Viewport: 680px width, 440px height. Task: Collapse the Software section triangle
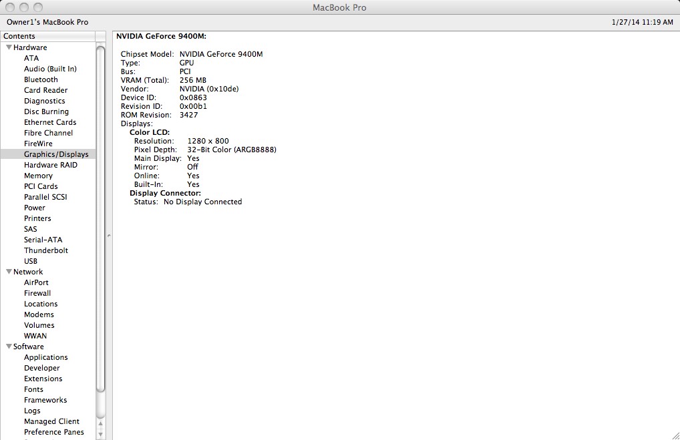9,347
